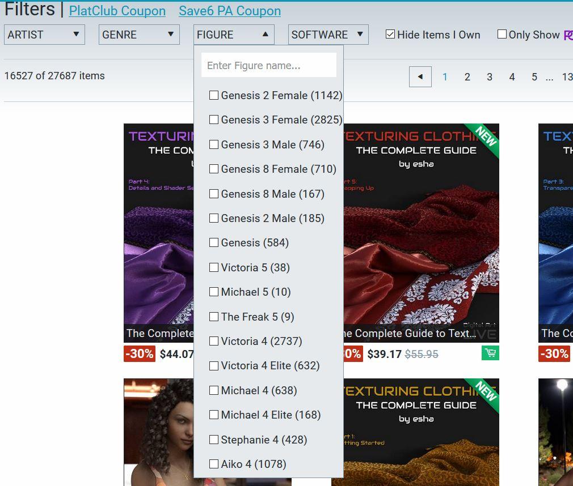Tick the Victoria 5 checkbox
The height and width of the screenshot is (486, 573).
coord(214,267)
